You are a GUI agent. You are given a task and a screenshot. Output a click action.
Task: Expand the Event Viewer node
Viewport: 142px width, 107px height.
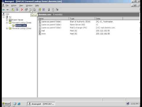[x=7, y=20]
